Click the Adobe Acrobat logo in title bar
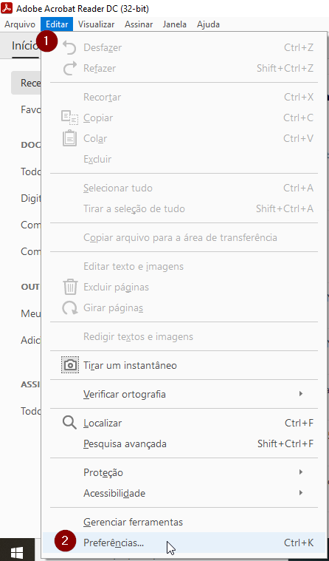Image resolution: width=329 pixels, height=561 pixels. 7,8
